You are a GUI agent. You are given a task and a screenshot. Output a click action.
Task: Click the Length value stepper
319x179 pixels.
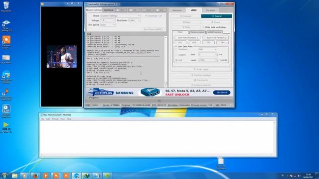pos(216,60)
